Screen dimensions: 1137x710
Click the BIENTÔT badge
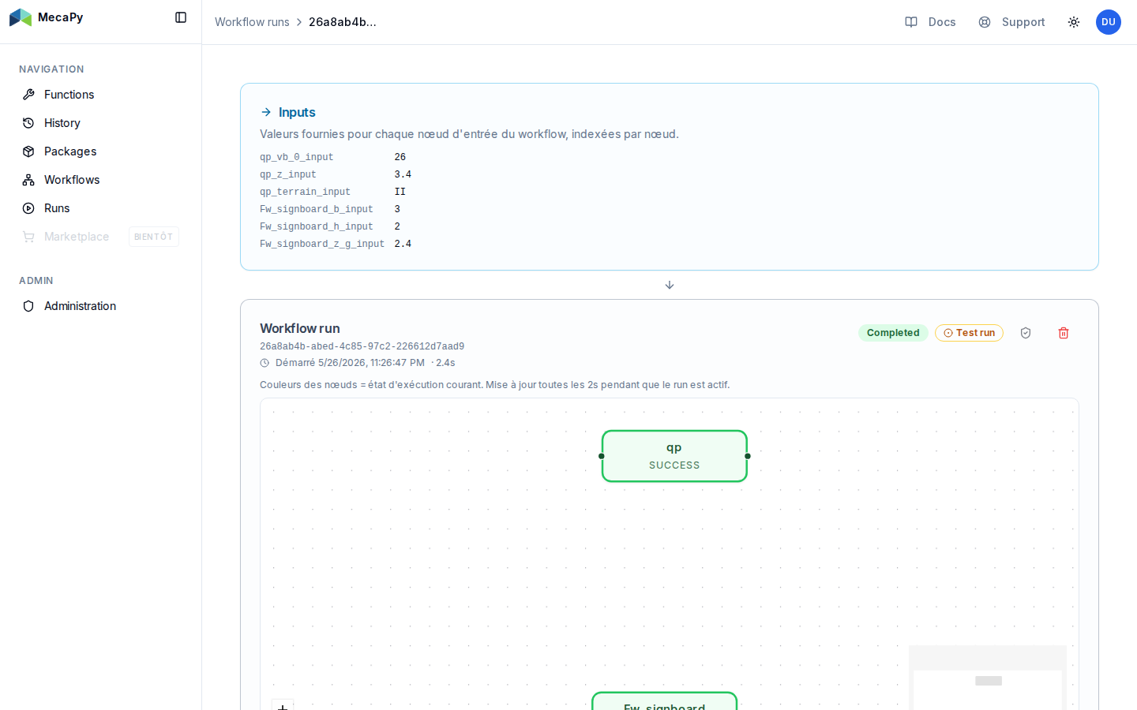coord(154,237)
